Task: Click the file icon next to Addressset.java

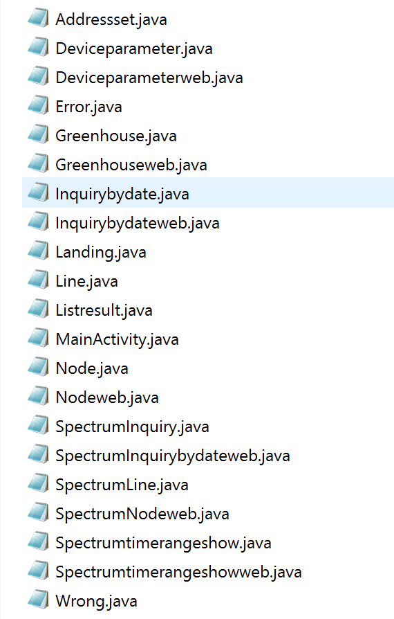Action: [39, 19]
